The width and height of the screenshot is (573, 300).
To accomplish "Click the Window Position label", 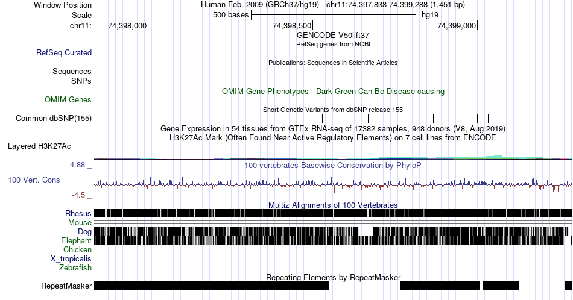I will pos(63,5).
